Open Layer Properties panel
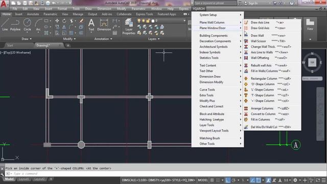 point(129,27)
